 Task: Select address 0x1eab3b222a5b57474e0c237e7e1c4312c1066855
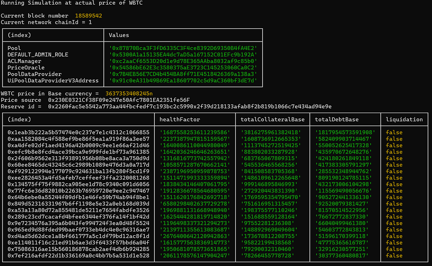(x=76, y=132)
